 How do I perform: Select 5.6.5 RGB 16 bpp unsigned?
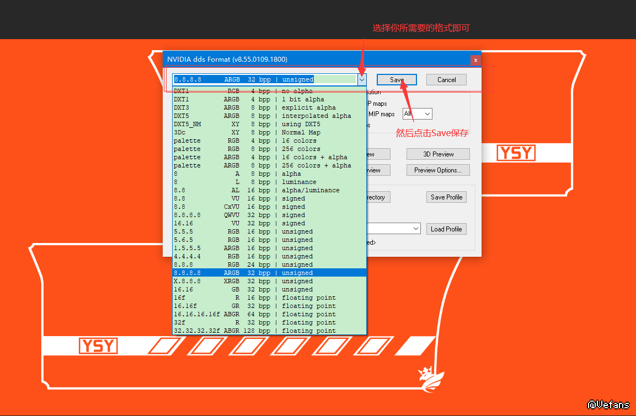[x=270, y=240]
